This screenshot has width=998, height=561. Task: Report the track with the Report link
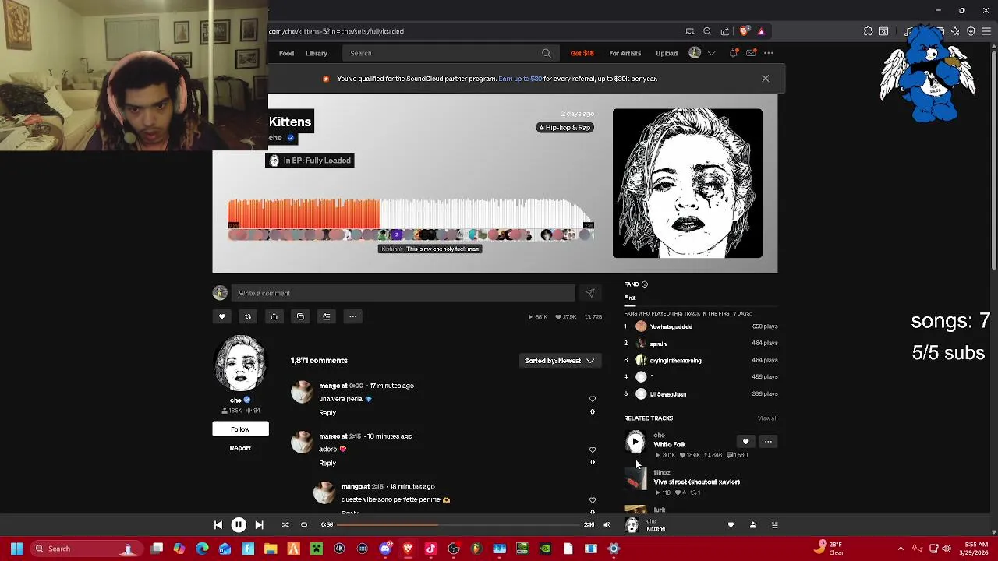[240, 448]
